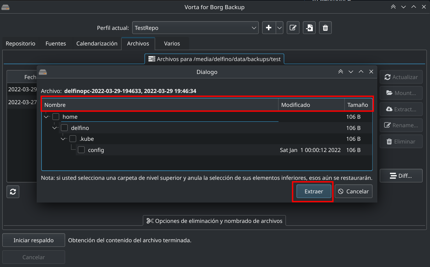
Task: Select the 2022-03-29 archive row in list
Action: point(22,89)
